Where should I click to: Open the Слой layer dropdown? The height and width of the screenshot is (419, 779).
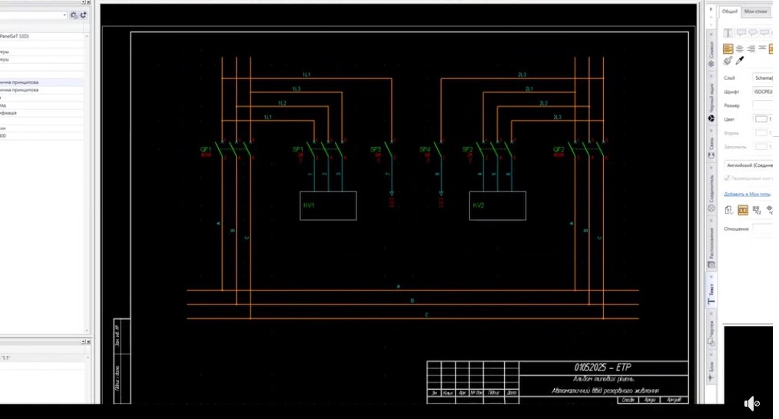point(763,78)
